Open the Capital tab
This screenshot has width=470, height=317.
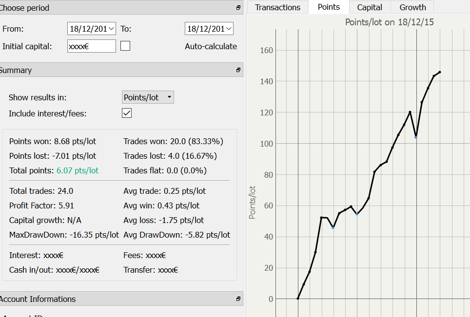pyautogui.click(x=370, y=7)
